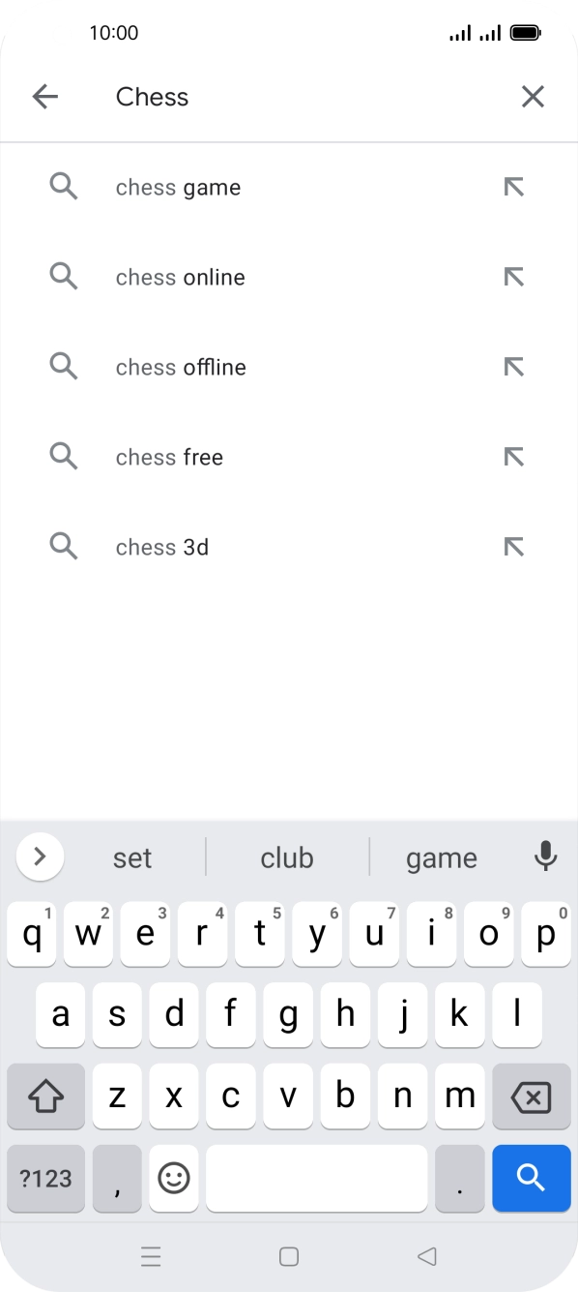Tap the fill-in arrow next to chess free
578x1292 pixels.
tap(513, 457)
